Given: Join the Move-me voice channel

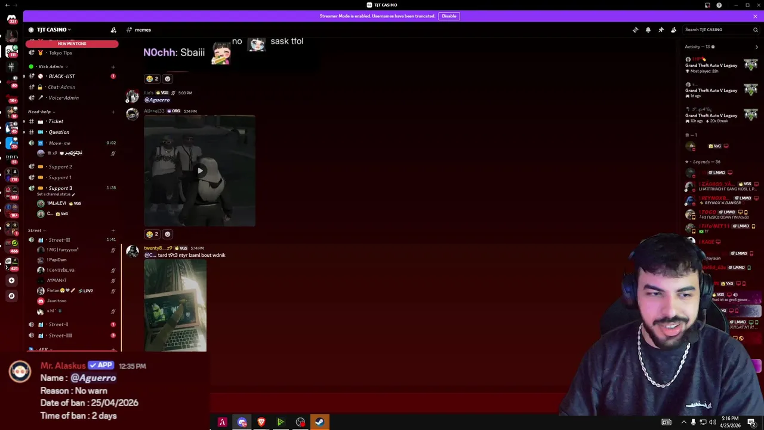Looking at the screenshot, I should coord(72,143).
